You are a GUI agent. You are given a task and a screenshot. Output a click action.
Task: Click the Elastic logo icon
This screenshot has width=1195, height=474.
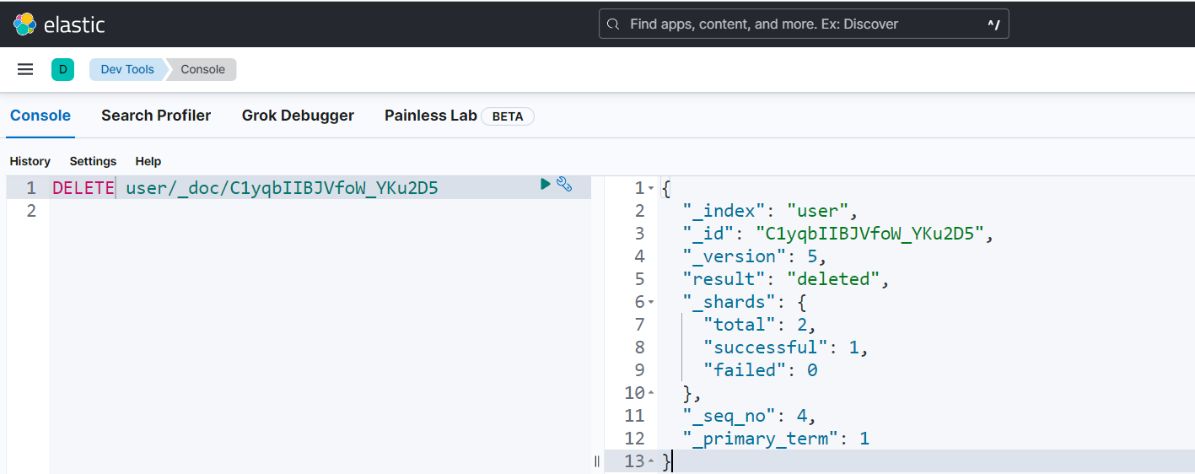click(25, 24)
